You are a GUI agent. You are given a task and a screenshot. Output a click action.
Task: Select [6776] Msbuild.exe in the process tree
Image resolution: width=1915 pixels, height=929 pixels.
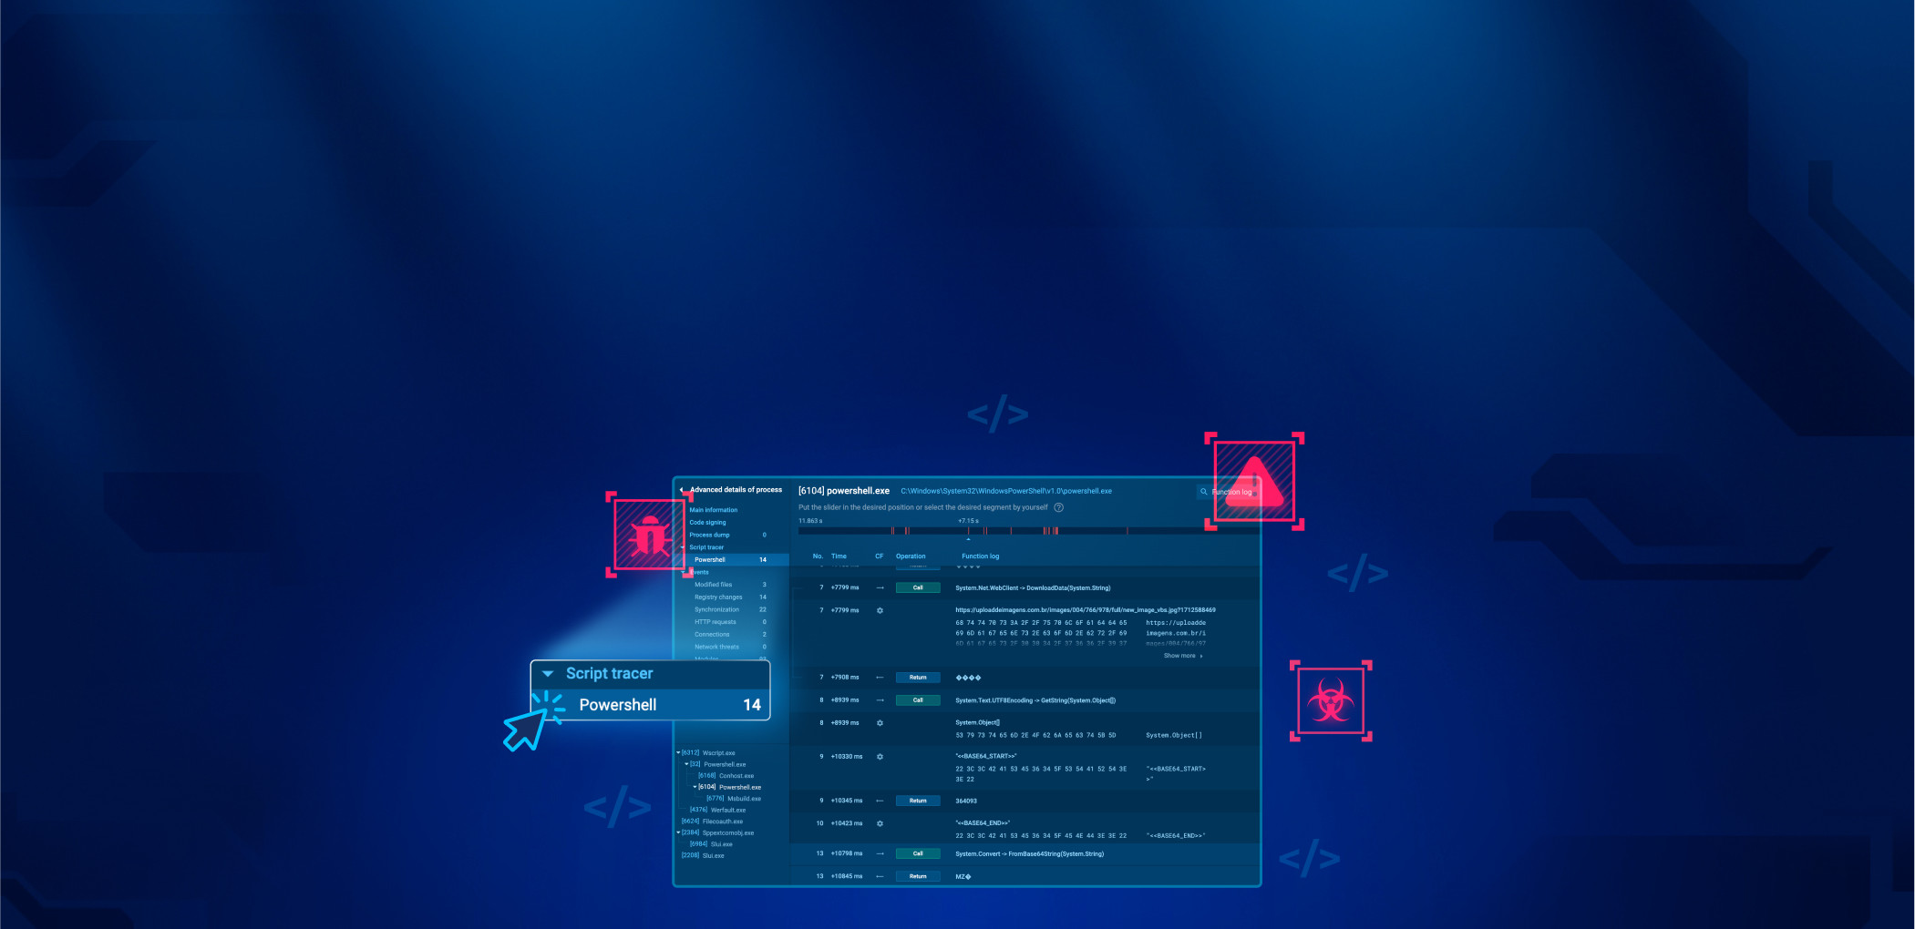click(734, 799)
